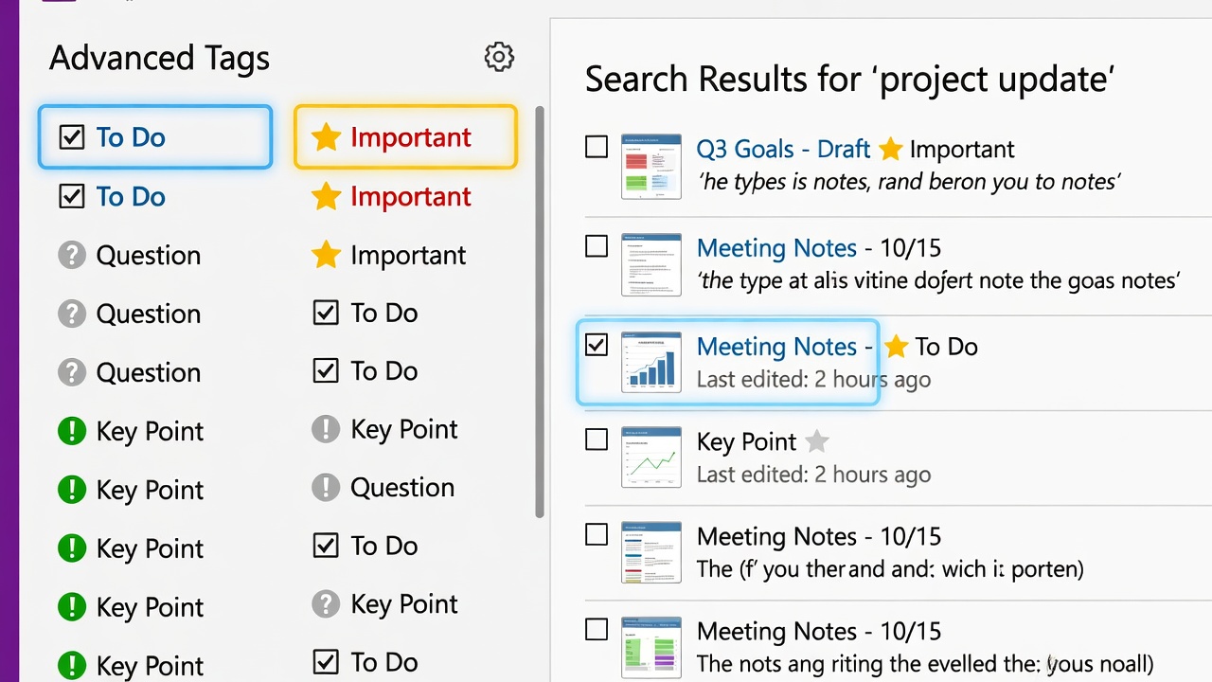Viewport: 1212px width, 682px height.
Task: Uncheck the selected Meeting Notes result checkbox
Action: (597, 345)
